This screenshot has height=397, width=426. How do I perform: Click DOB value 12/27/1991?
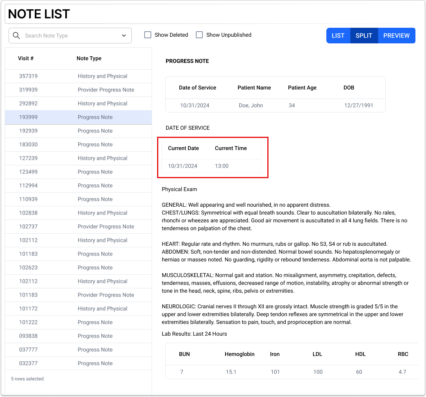tap(359, 106)
